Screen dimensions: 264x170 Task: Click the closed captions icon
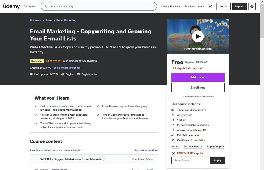[78, 74]
